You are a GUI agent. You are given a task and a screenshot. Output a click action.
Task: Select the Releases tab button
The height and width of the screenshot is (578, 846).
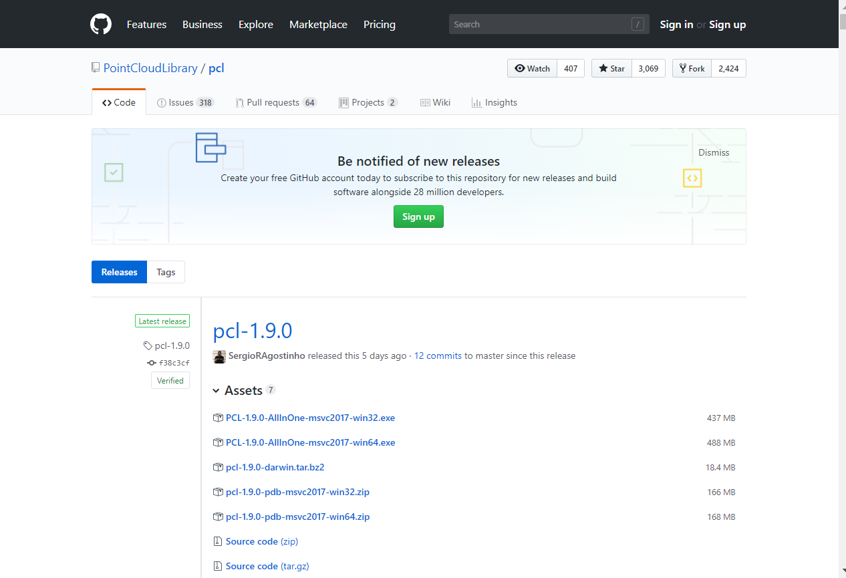(x=119, y=272)
